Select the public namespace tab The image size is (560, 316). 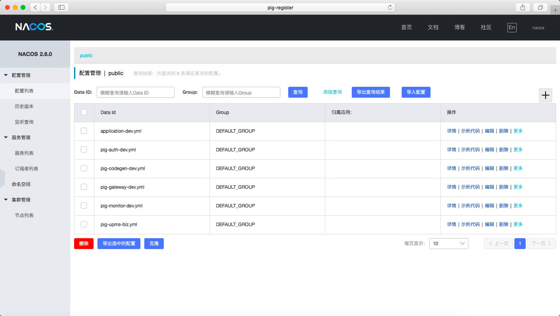pyautogui.click(x=86, y=56)
